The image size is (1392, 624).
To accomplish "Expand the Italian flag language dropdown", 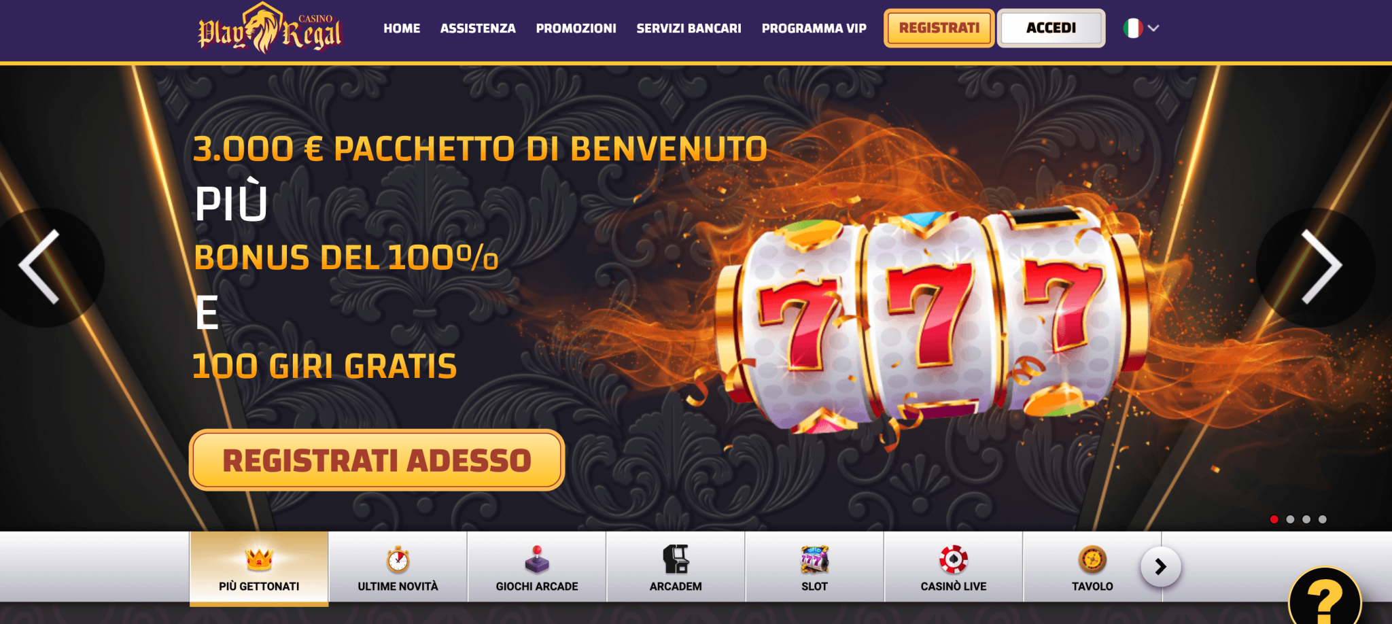I will [x=1141, y=29].
